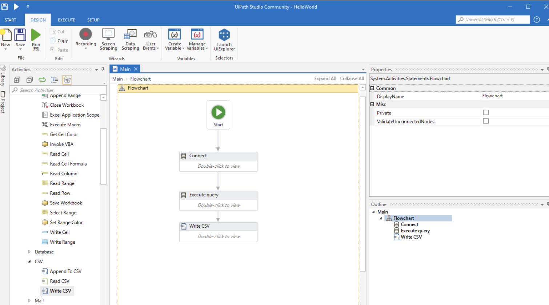Click Collapse All above the flowchart

coord(352,78)
